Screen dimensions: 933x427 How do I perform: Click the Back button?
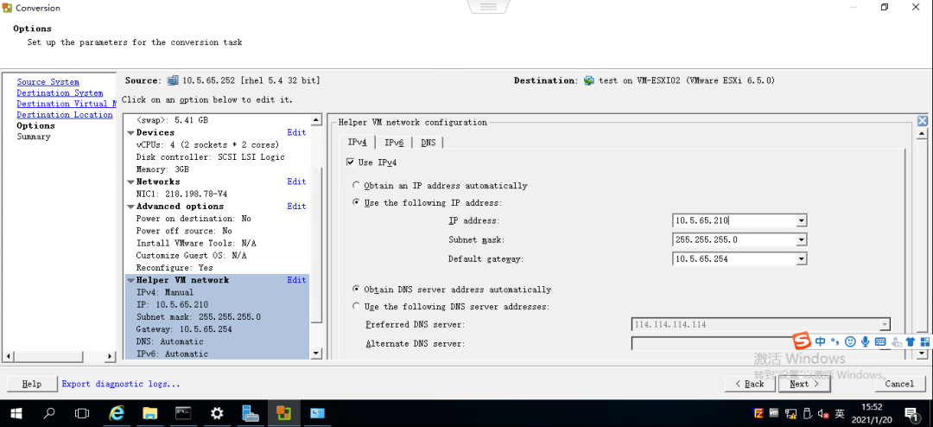click(750, 384)
